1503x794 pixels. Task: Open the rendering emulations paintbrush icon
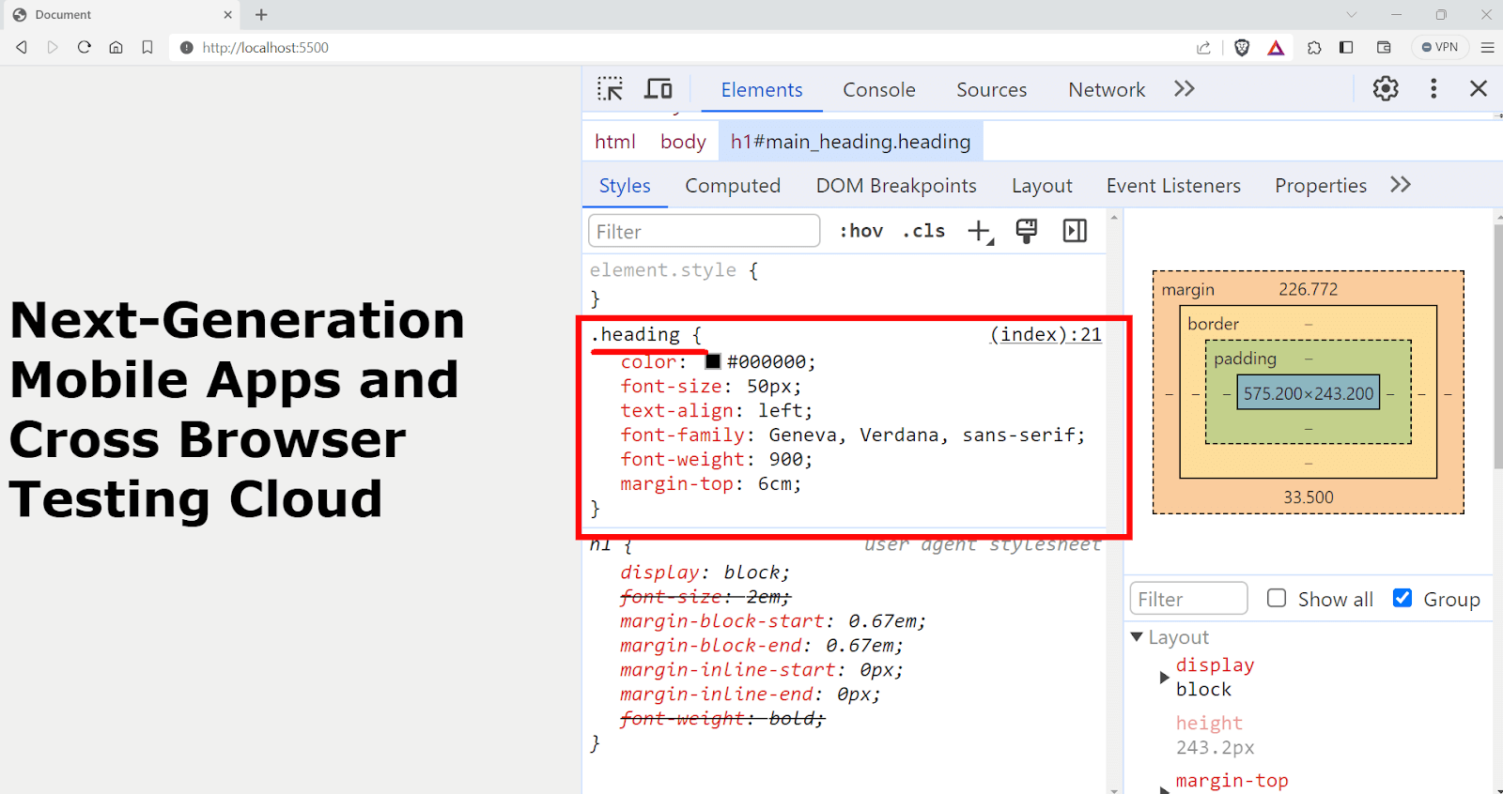tap(1027, 231)
